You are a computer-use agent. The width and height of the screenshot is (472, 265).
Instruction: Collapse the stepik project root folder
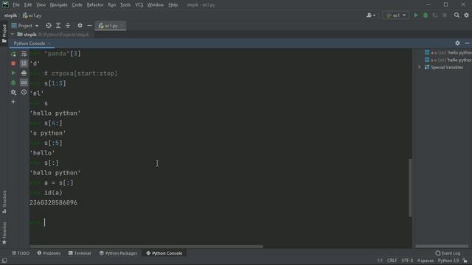point(13,35)
